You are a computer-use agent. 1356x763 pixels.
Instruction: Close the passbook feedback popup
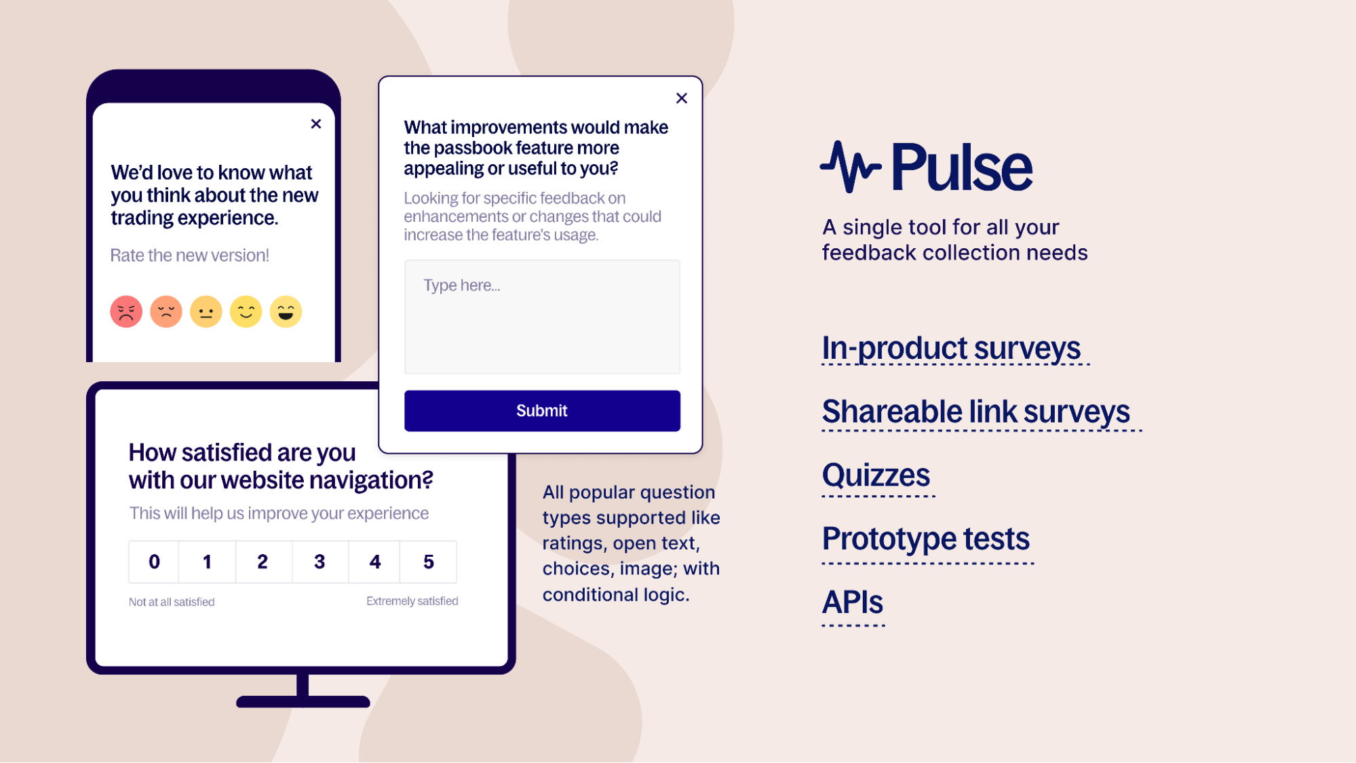(x=681, y=98)
